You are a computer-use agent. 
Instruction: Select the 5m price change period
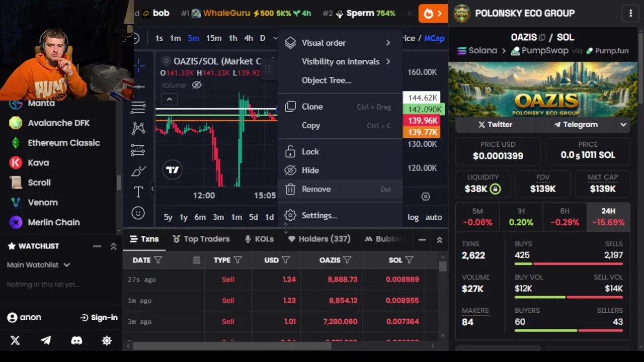coord(477,217)
